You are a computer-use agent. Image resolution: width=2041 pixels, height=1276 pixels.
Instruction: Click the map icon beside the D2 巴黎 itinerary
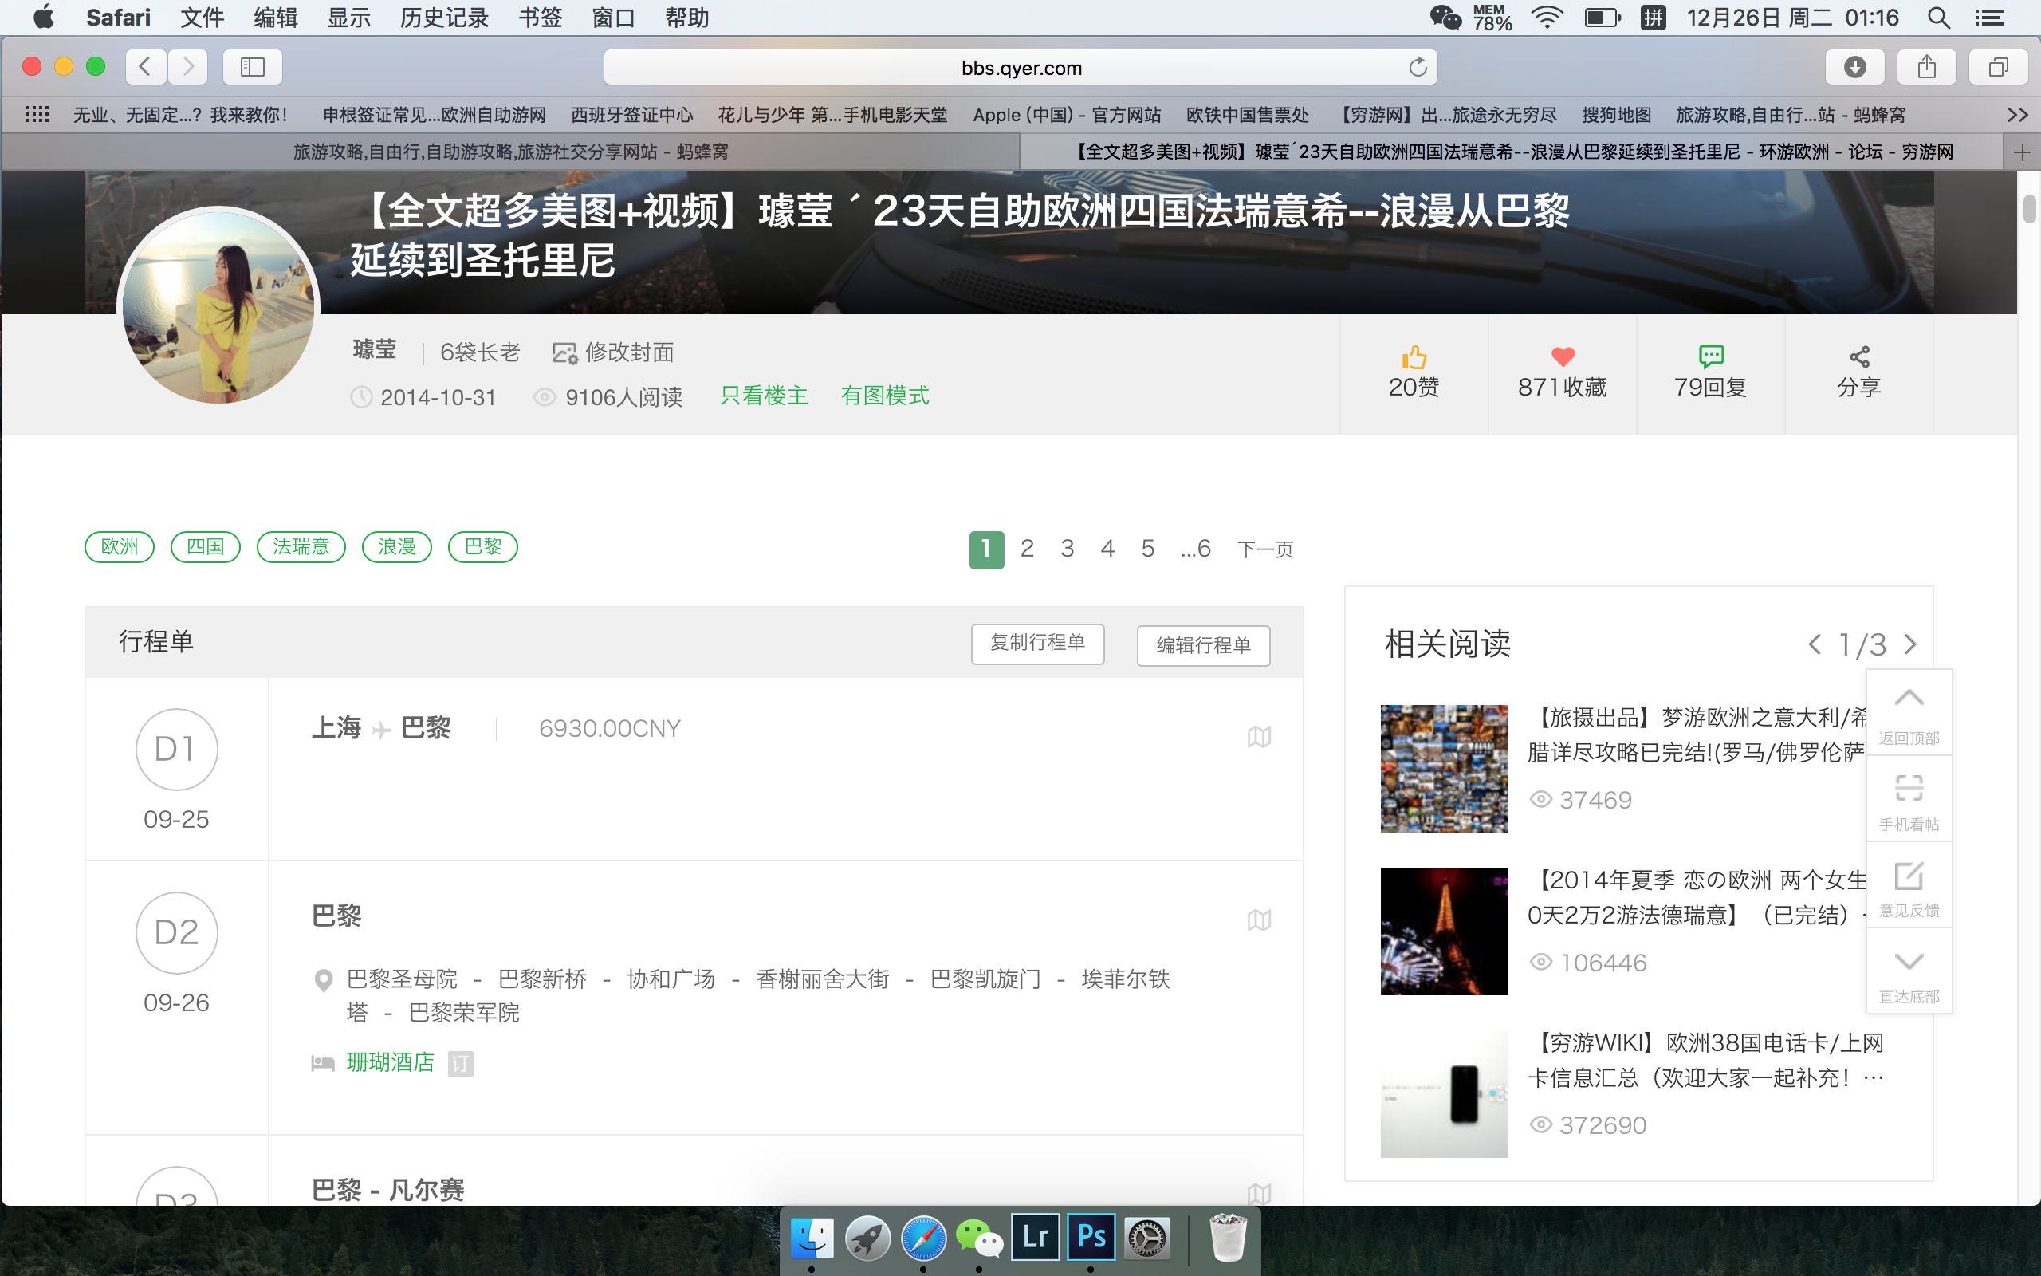(1259, 919)
